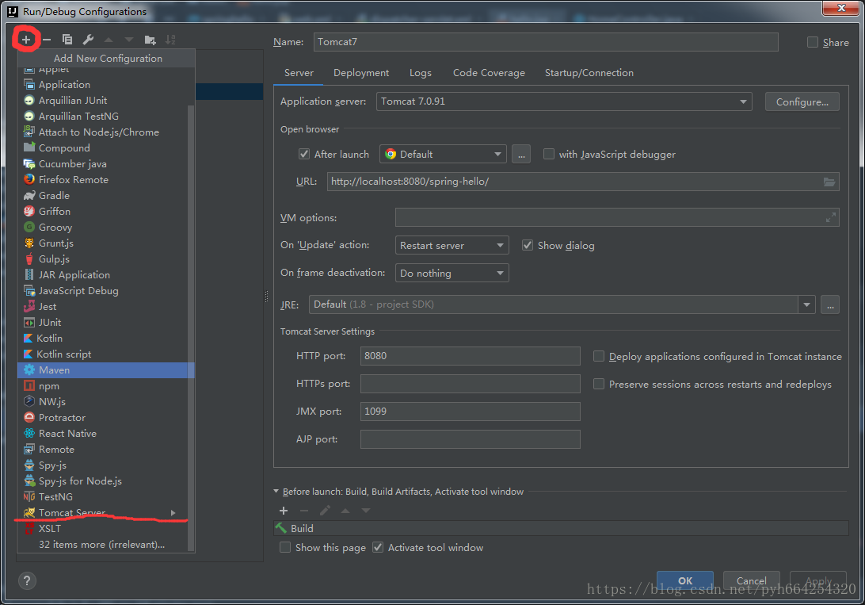Select Application configuration type
The image size is (865, 605).
[x=105, y=85]
